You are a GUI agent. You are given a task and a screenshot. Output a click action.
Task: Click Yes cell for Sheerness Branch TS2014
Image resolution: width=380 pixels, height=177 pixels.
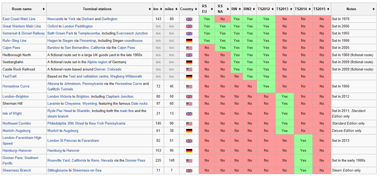coord(303,170)
